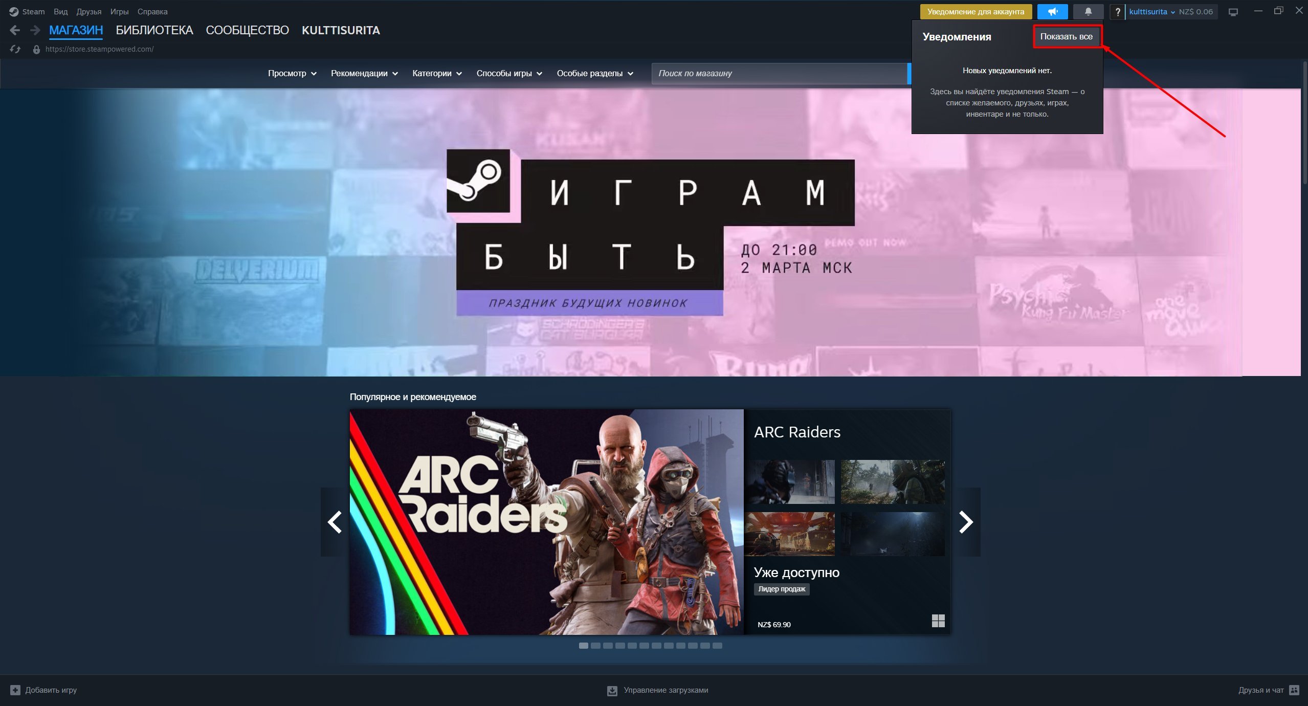Screen dimensions: 1308x706
Task: Open the kulttisurita account dropdown
Action: pyautogui.click(x=1152, y=12)
